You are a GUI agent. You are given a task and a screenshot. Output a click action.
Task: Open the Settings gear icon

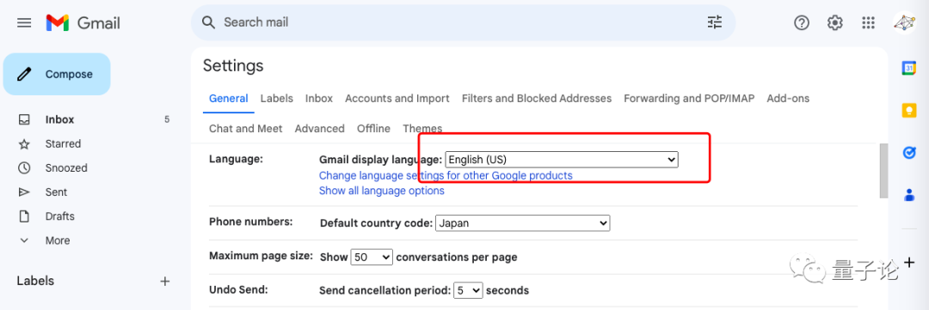[834, 22]
